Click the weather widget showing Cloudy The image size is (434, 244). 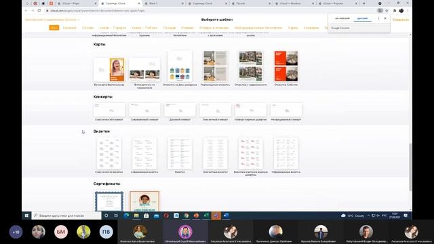point(353,216)
